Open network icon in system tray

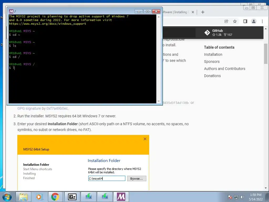pos(236,197)
